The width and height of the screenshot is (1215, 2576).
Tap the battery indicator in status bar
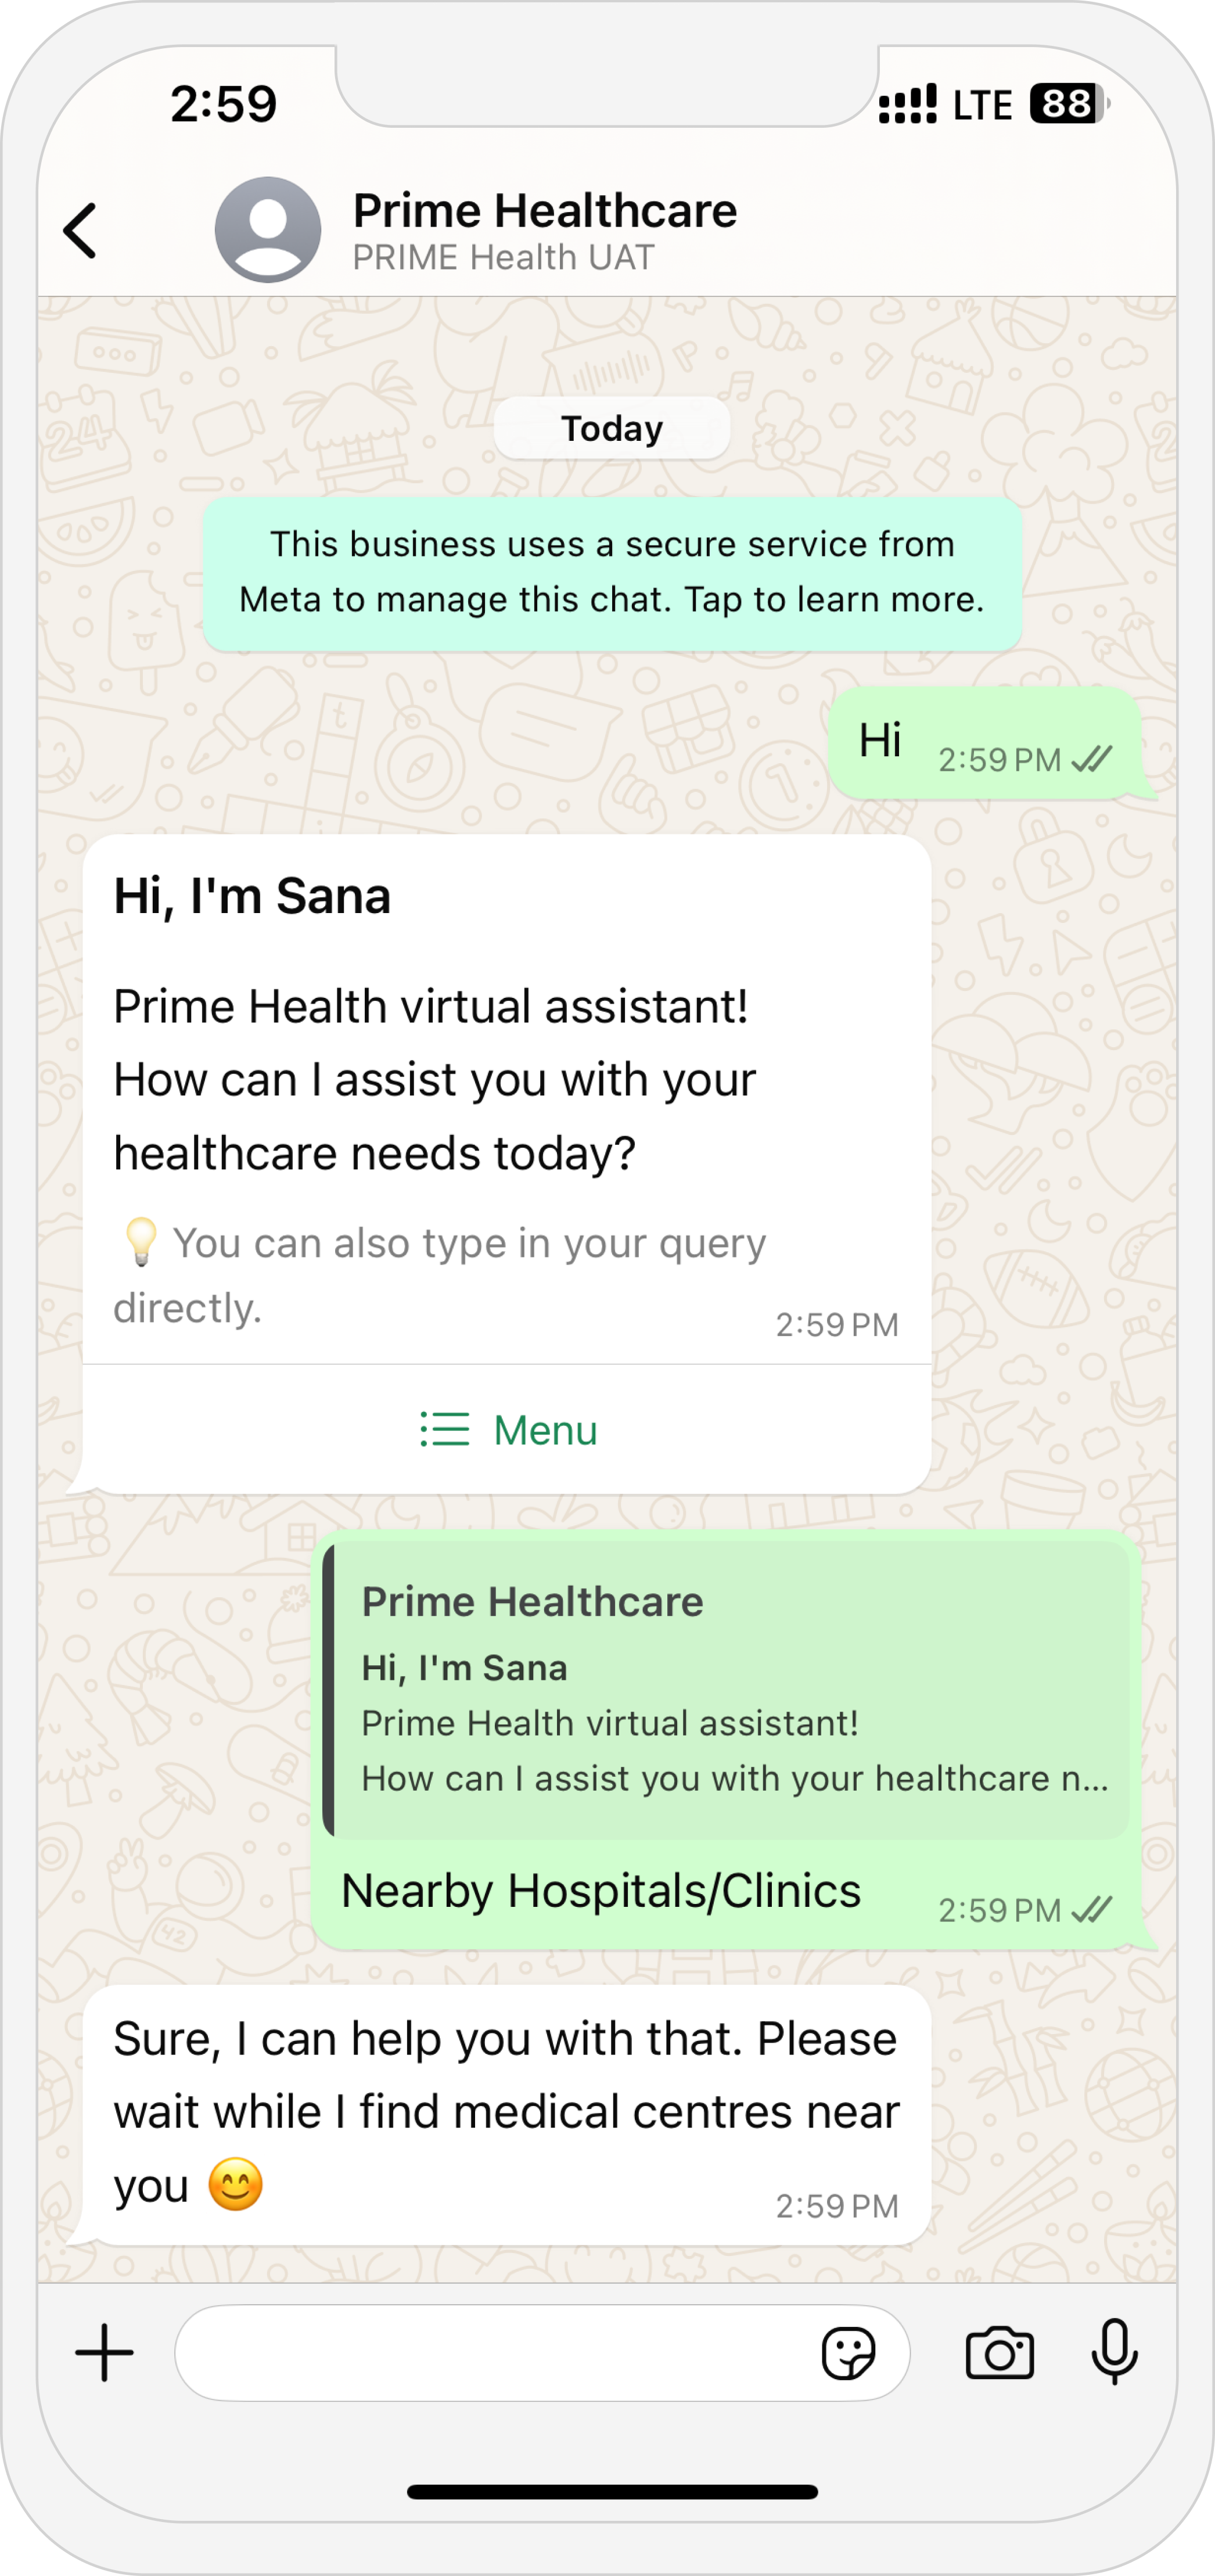(1069, 103)
